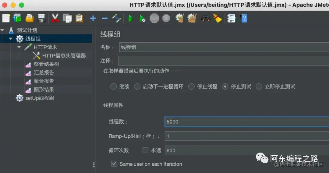Start the test with green play icon
329x173 pixels.
(x=130, y=19)
